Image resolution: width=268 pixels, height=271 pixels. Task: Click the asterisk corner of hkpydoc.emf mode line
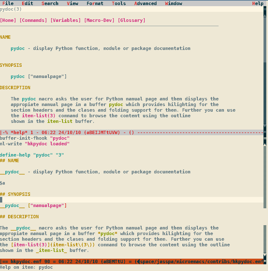click(x=265, y=261)
